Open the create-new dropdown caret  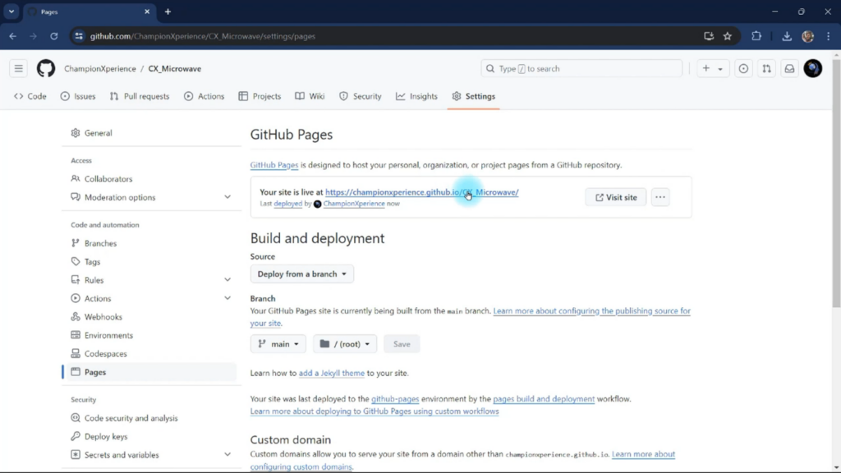pyautogui.click(x=720, y=69)
